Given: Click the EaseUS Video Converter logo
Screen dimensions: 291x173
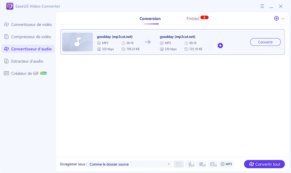Looking at the screenshot, I should tap(10, 6).
